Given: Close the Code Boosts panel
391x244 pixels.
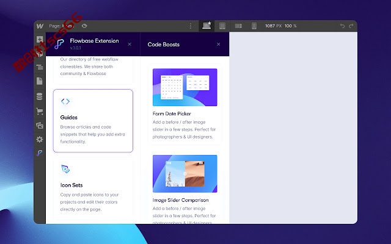Looking at the screenshot, I should (219, 45).
